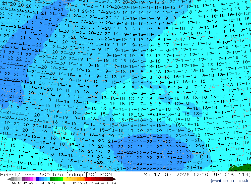This screenshot has width=251, height=184.
Task: Click the 54 maximum value on legend
Action: 114,183
